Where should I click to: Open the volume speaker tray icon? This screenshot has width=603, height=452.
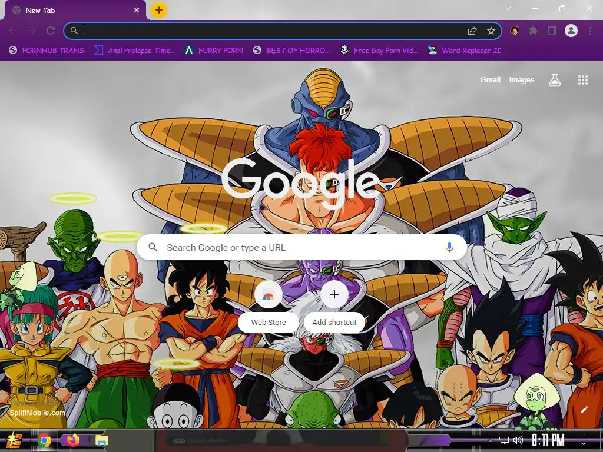point(518,440)
